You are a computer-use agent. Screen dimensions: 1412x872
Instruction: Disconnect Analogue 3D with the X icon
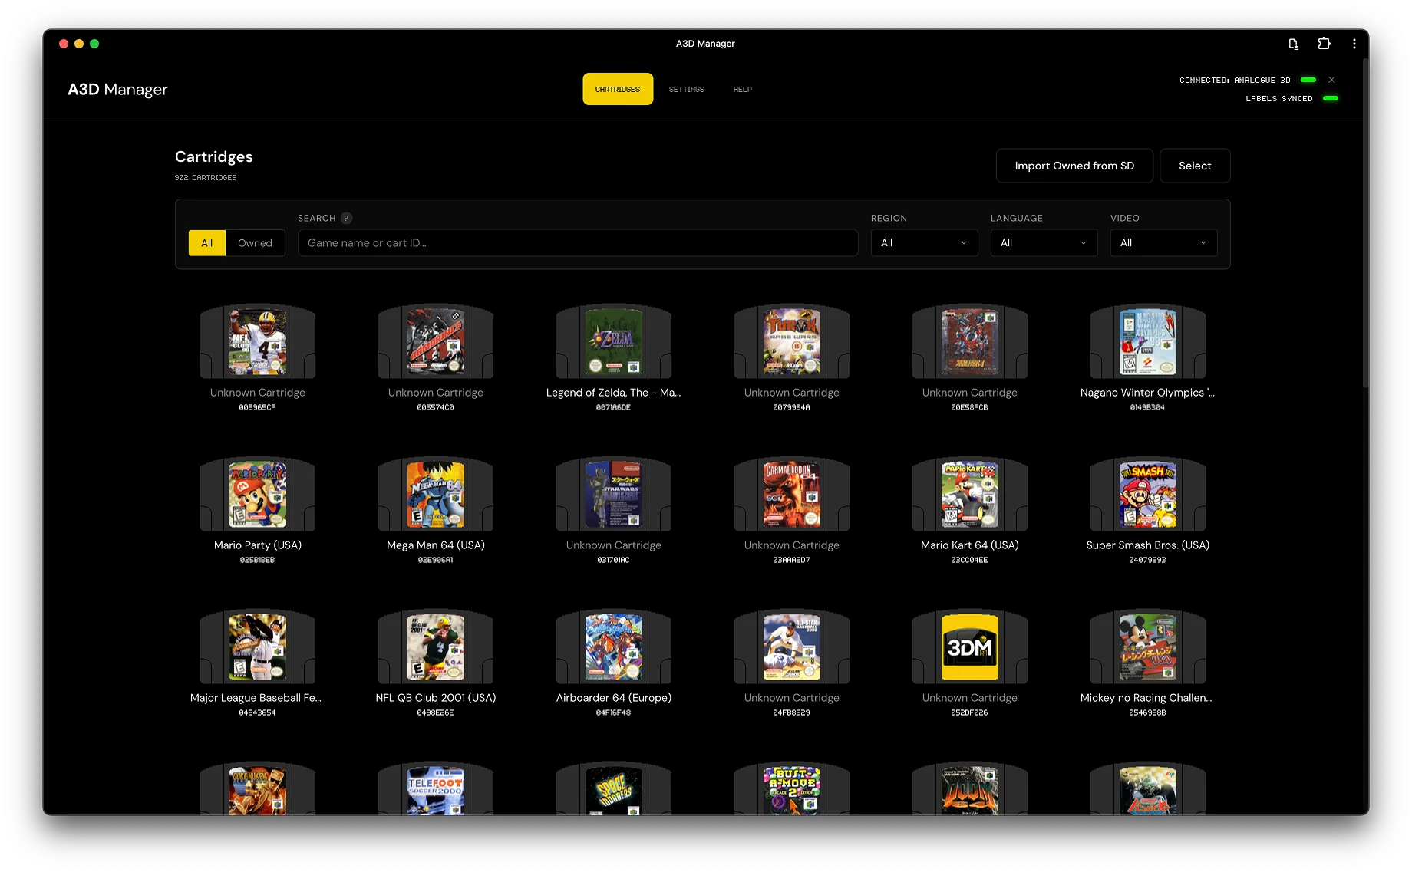(1331, 80)
